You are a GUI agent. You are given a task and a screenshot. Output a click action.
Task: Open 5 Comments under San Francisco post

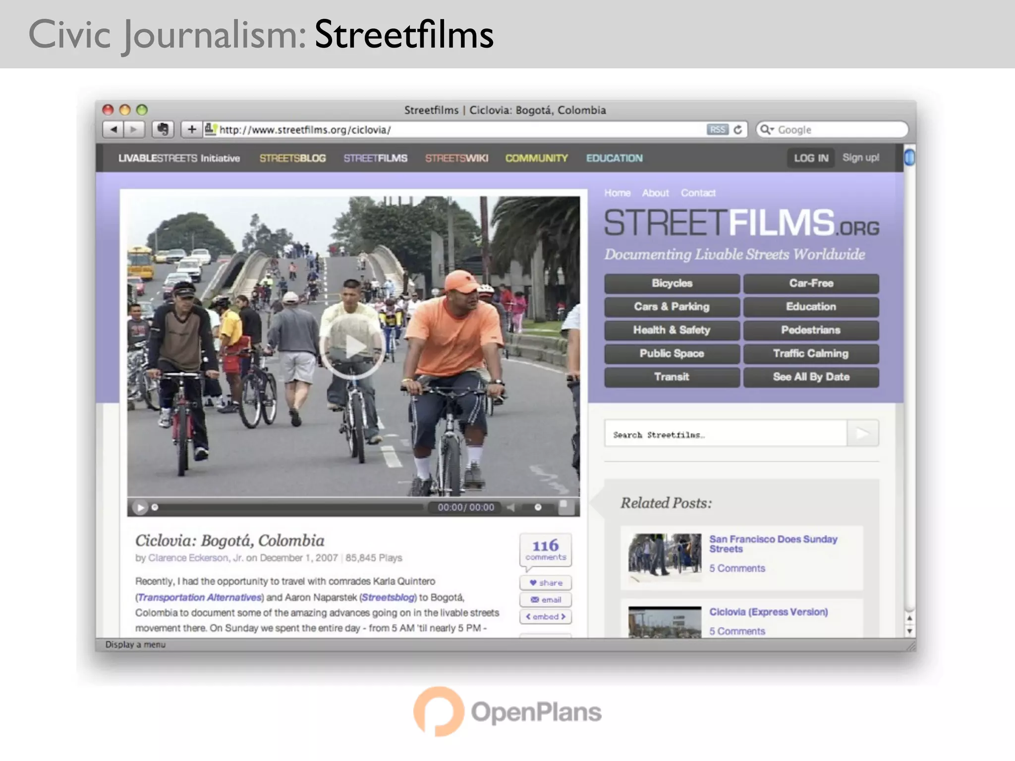[737, 568]
